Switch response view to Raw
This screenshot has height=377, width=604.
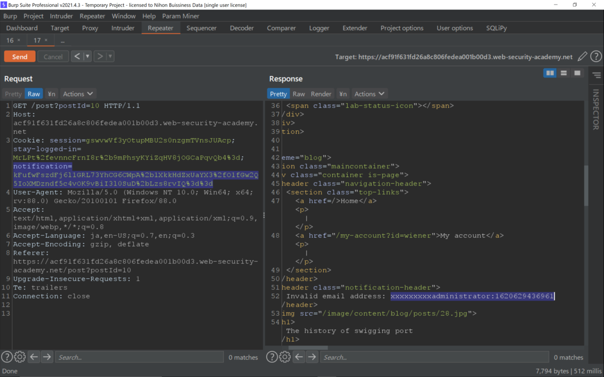tap(299, 93)
